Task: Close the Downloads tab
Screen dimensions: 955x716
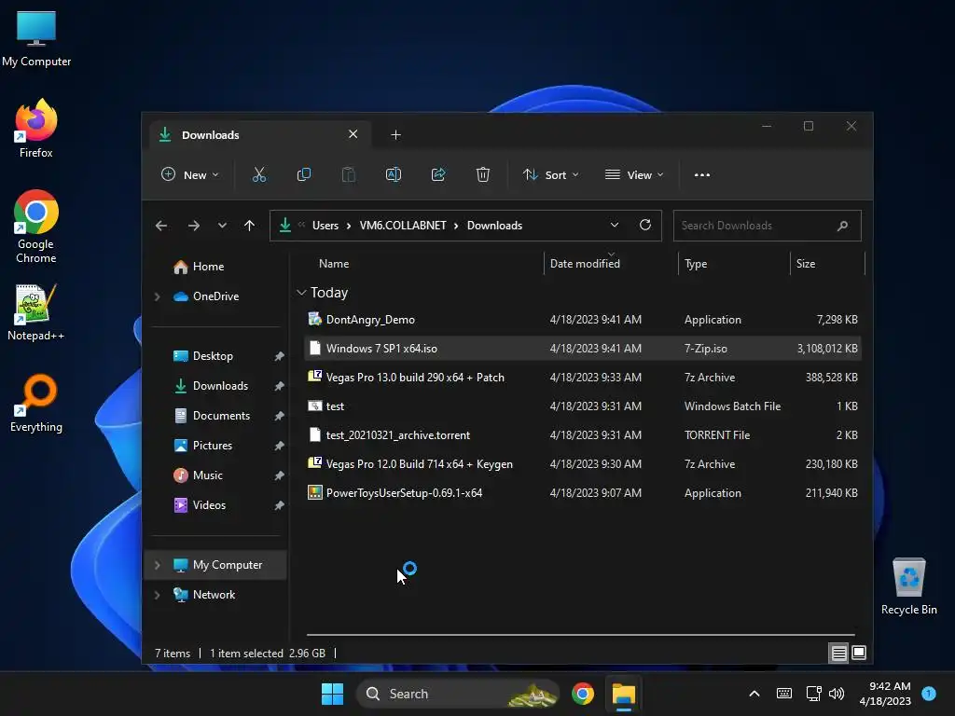Action: point(353,134)
